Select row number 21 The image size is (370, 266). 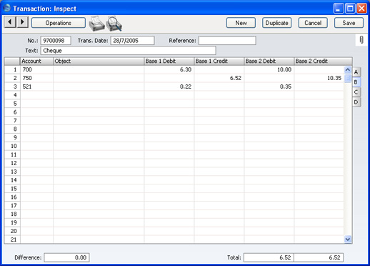[12, 240]
